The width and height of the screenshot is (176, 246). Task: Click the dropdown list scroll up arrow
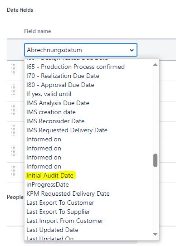[155, 65]
